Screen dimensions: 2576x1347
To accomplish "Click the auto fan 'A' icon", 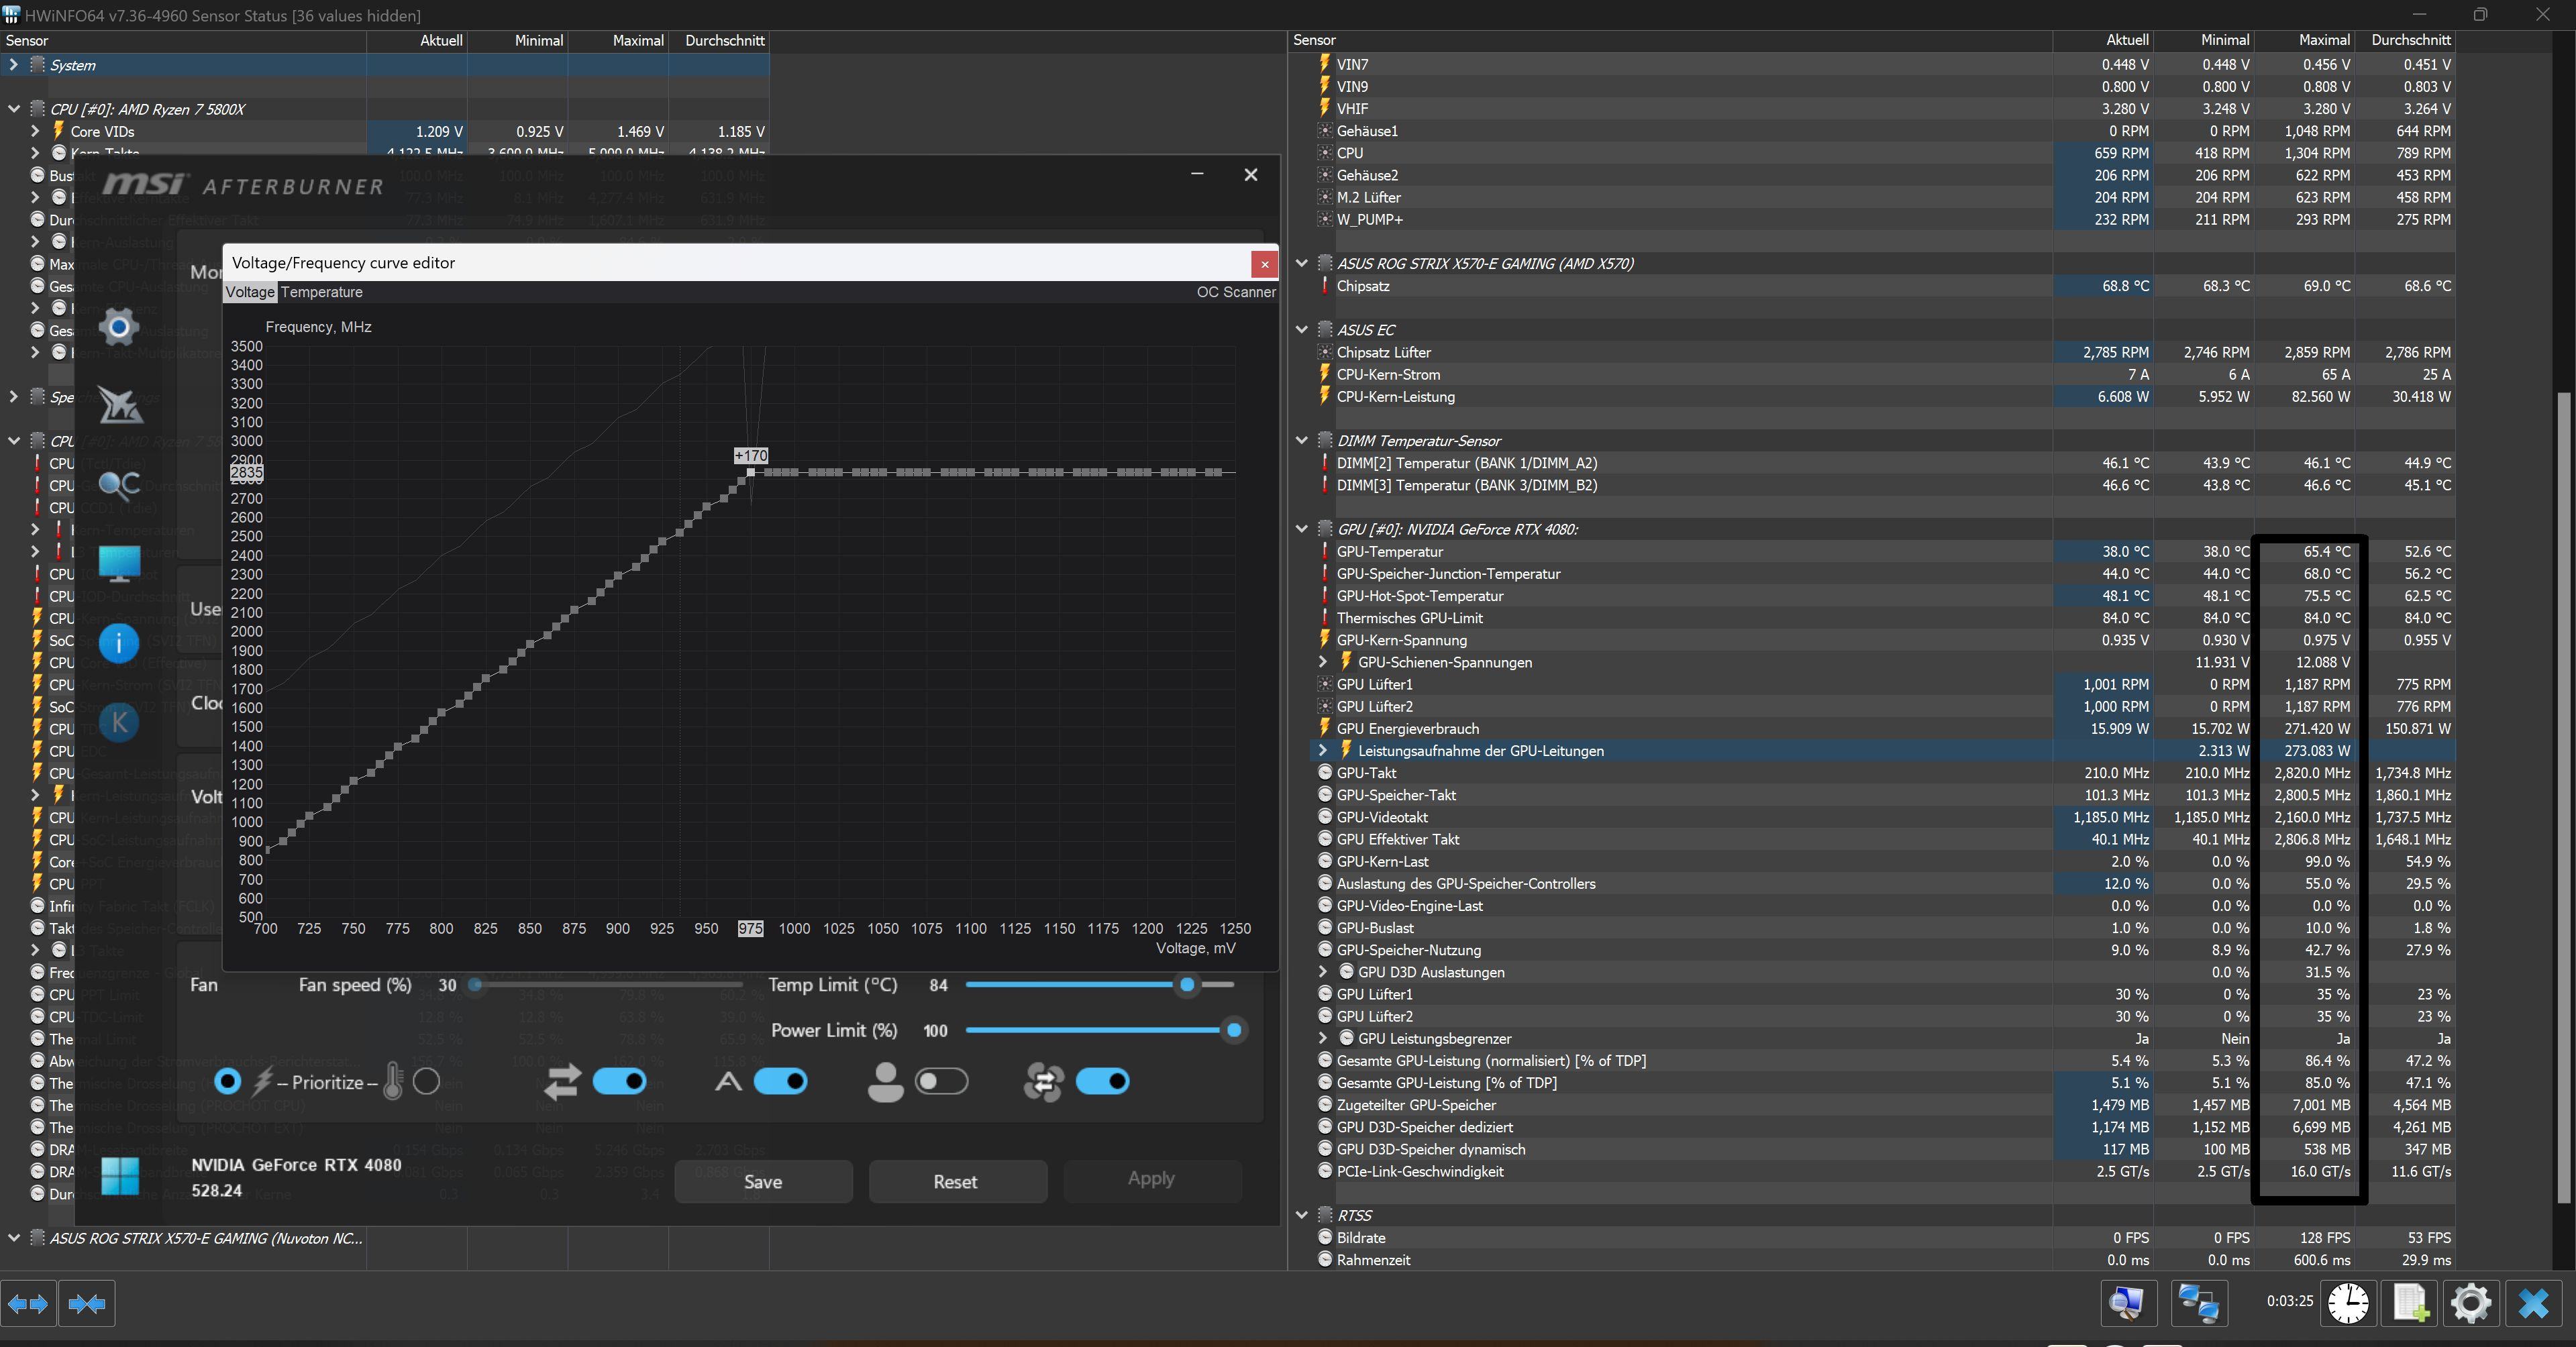I will [728, 1081].
